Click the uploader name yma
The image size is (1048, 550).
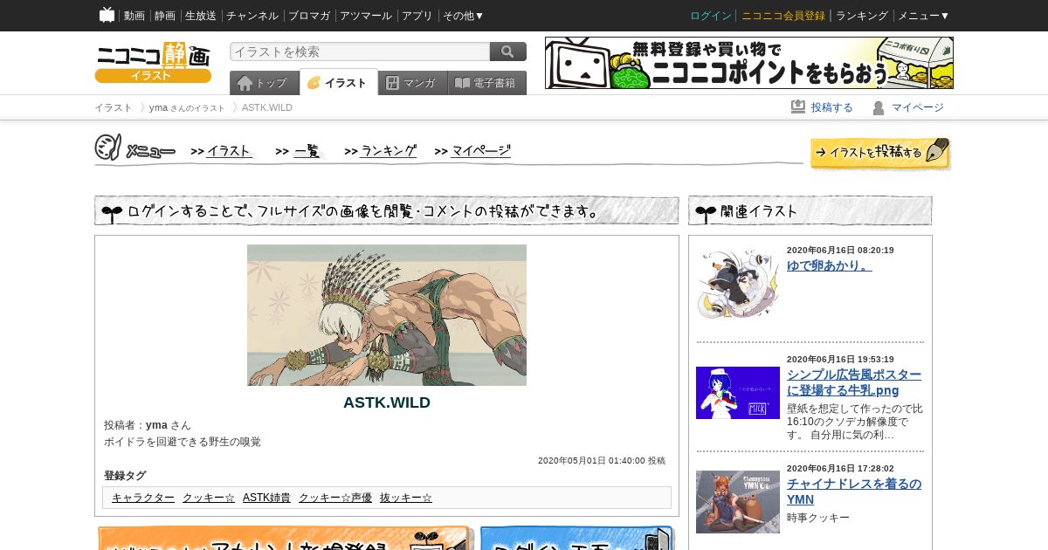(156, 425)
